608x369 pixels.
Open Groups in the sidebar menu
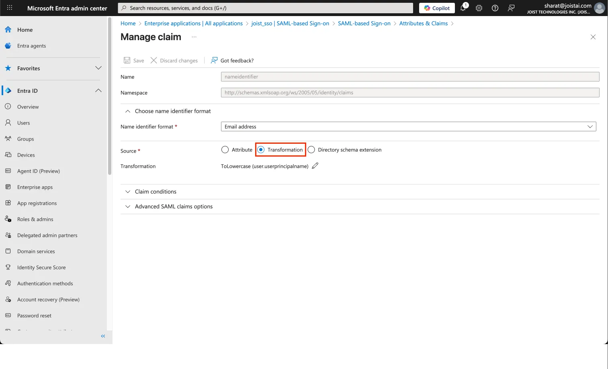[26, 139]
